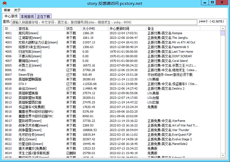Click update time 2023-12-04 17:02:51

tap(124, 33)
